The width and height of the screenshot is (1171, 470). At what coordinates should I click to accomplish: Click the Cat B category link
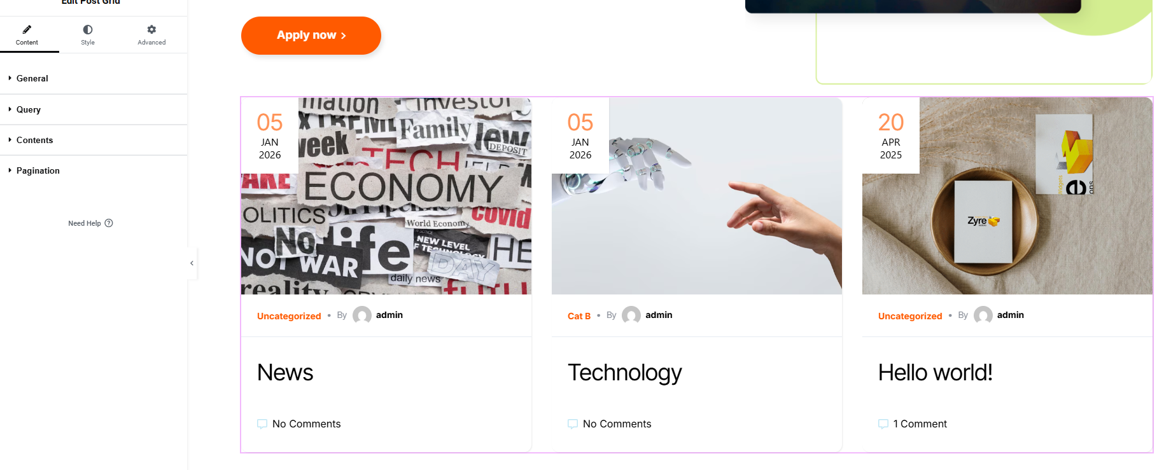click(579, 316)
